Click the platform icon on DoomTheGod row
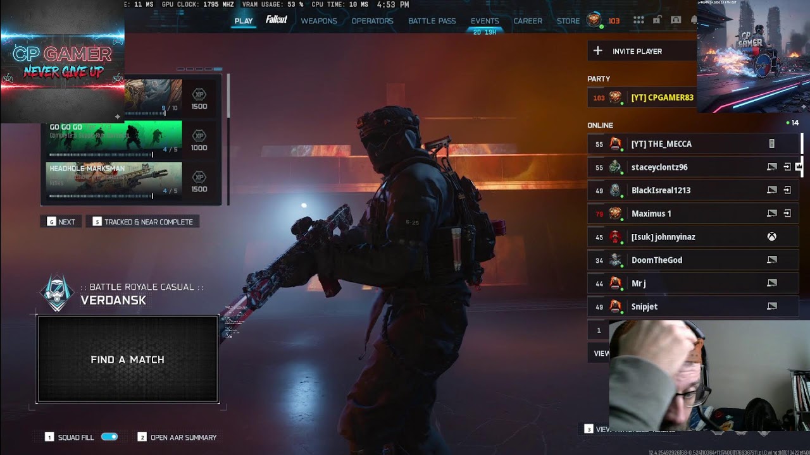This screenshot has height=455, width=810. [x=771, y=260]
